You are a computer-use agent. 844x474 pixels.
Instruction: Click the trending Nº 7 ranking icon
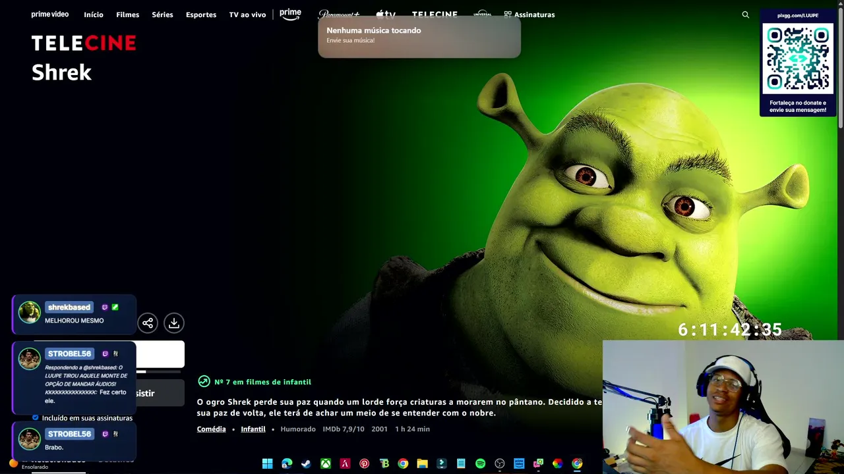[204, 382]
